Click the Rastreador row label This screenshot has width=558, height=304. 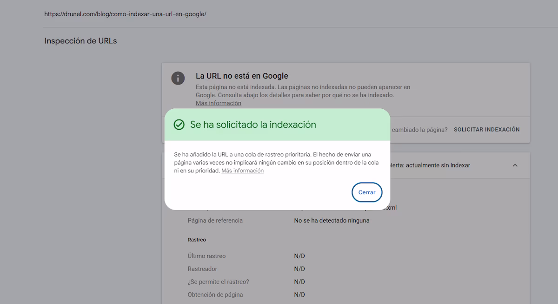202,269
